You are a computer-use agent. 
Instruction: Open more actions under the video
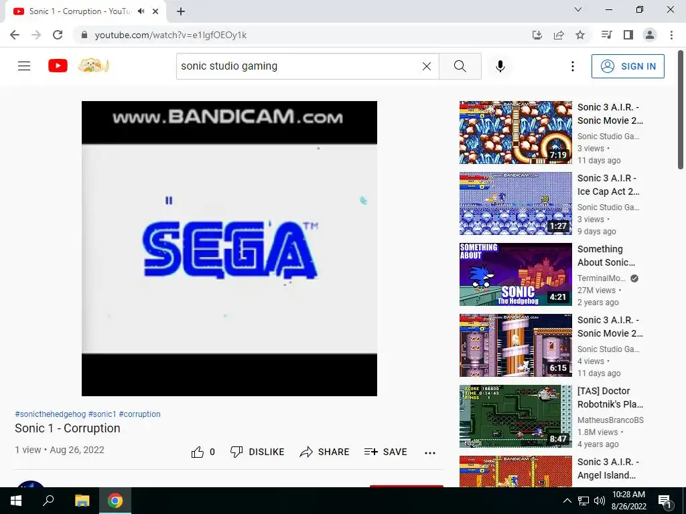430,453
